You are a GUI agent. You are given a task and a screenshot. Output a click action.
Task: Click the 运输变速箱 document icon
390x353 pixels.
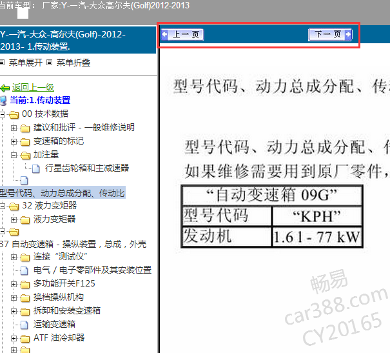(24, 325)
